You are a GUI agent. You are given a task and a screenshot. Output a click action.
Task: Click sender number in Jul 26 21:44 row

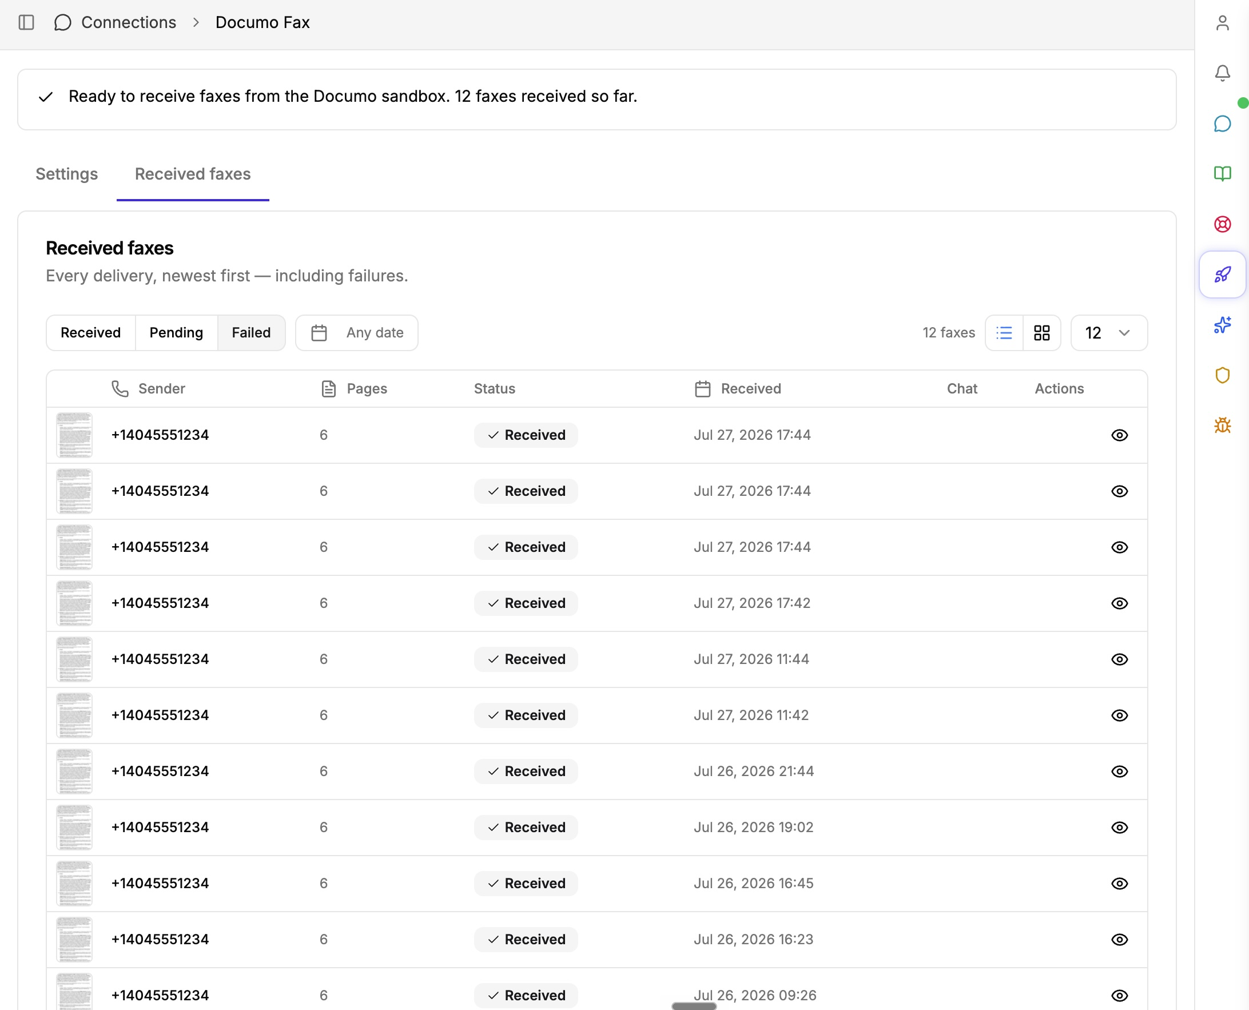point(160,772)
